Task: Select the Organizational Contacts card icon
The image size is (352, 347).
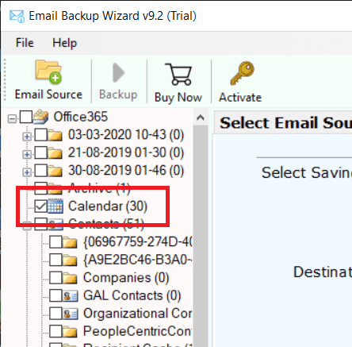Action: click(x=71, y=314)
